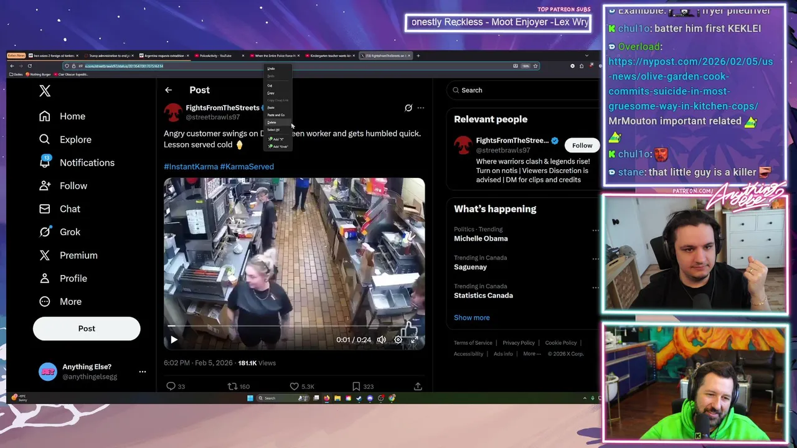The image size is (797, 448).
Task: Reply to the post (33 comments)
Action: coord(176,386)
